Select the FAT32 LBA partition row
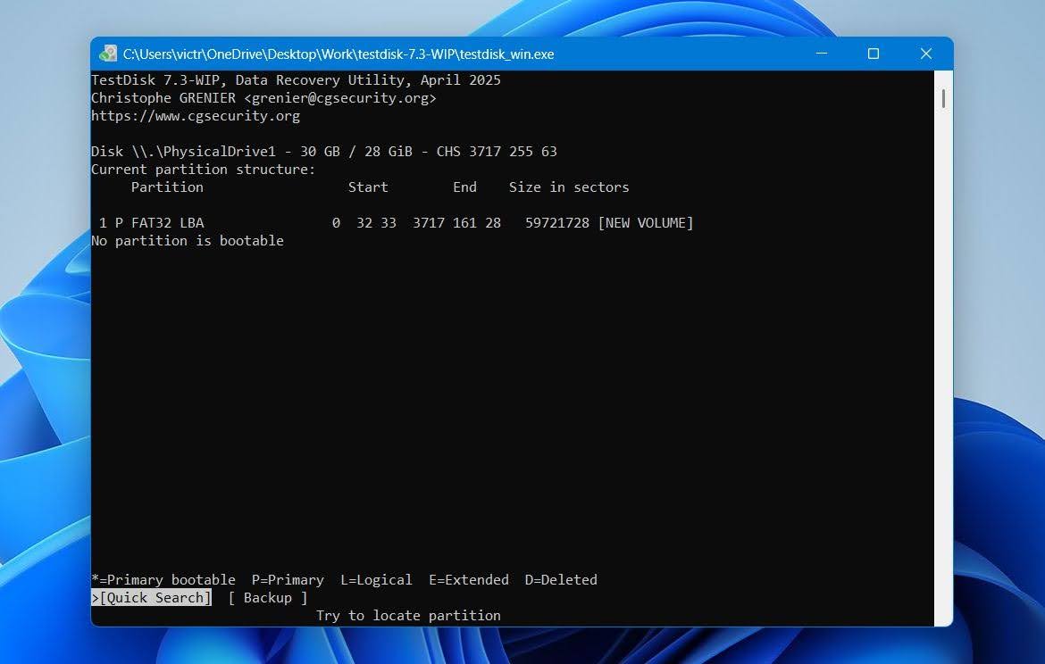 (x=392, y=223)
